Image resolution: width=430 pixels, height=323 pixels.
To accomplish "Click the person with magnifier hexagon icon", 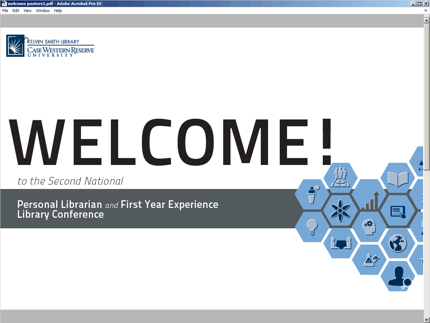I will click(398, 276).
